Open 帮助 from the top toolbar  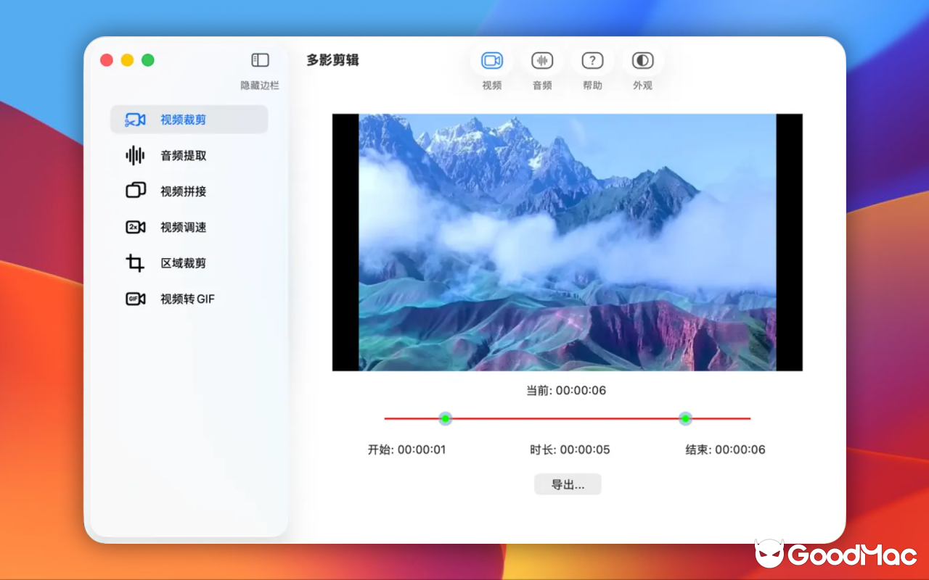coord(592,60)
